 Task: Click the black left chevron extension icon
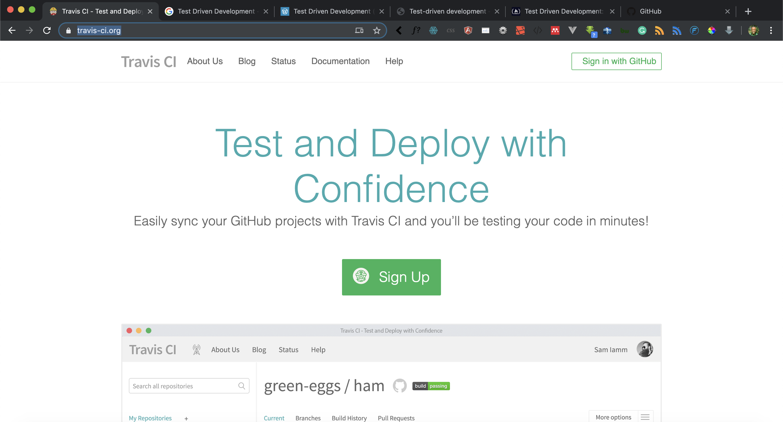click(399, 30)
